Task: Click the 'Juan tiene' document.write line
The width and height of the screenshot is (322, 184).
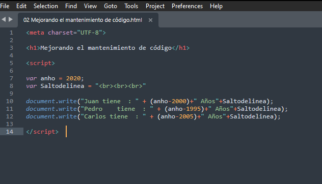Action: tap(149, 101)
